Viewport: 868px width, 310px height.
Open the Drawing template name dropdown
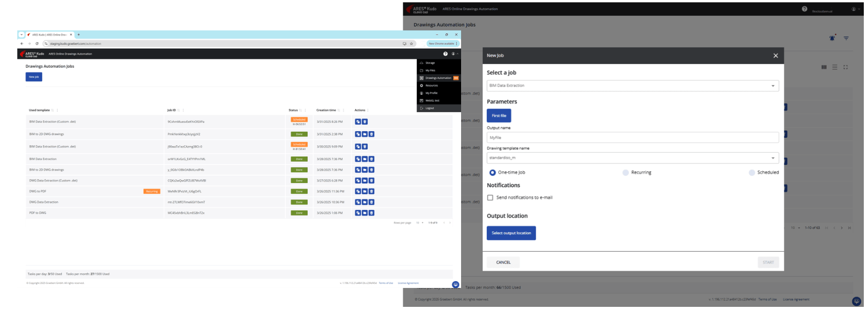point(632,157)
